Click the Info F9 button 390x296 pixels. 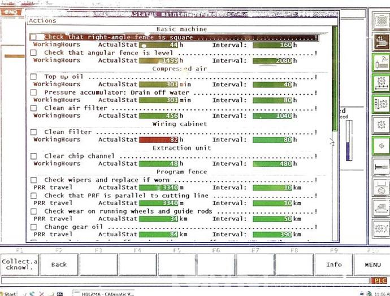point(334,264)
